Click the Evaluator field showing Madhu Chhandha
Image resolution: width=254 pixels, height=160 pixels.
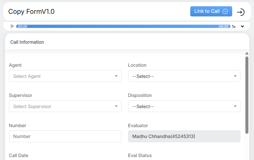tap(184, 136)
